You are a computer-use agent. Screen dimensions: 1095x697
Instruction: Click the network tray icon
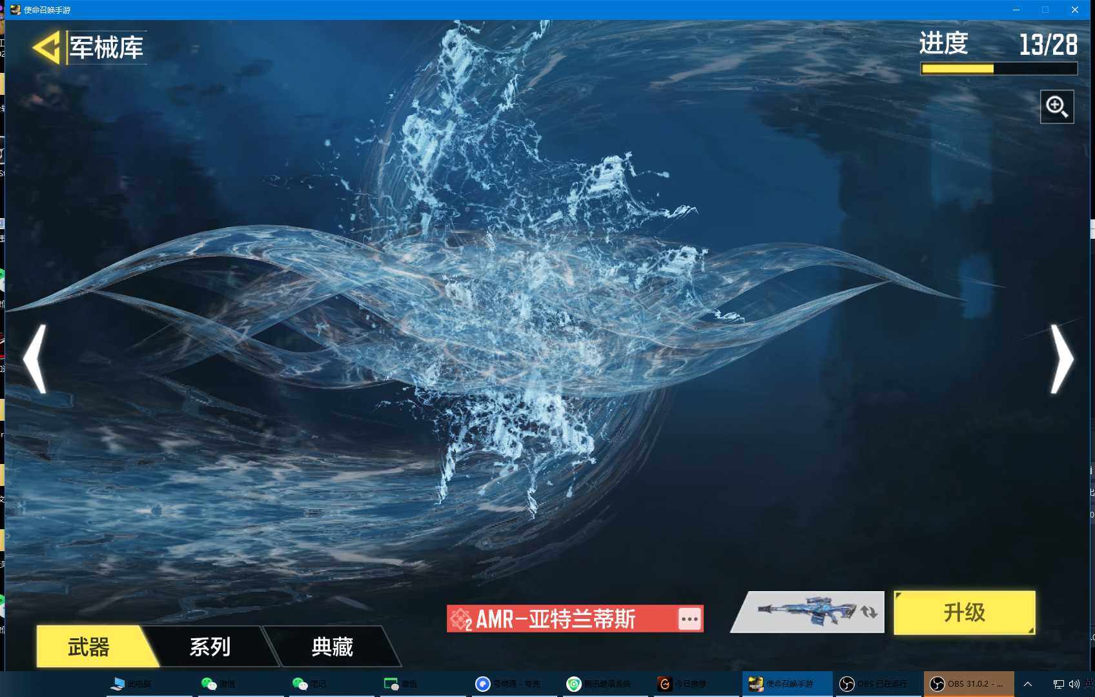coord(1058,684)
